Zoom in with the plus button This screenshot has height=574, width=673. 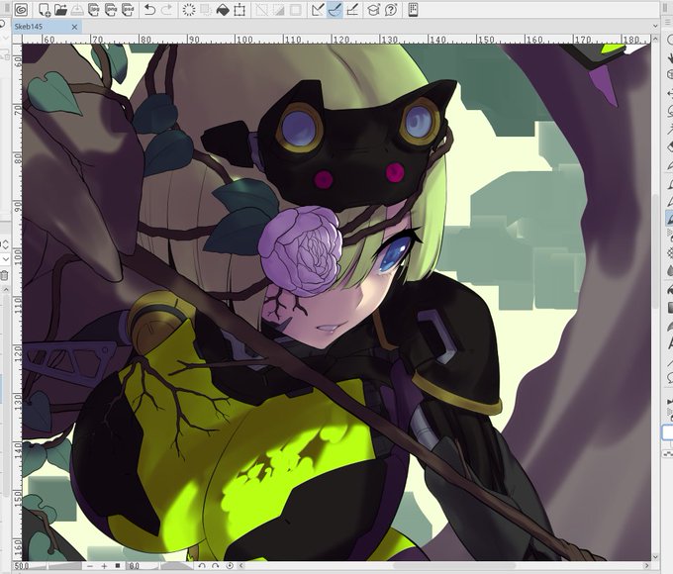click(x=104, y=566)
